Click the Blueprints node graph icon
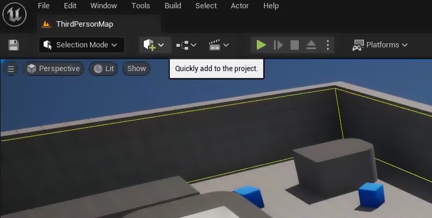432x218 pixels. pyautogui.click(x=182, y=45)
